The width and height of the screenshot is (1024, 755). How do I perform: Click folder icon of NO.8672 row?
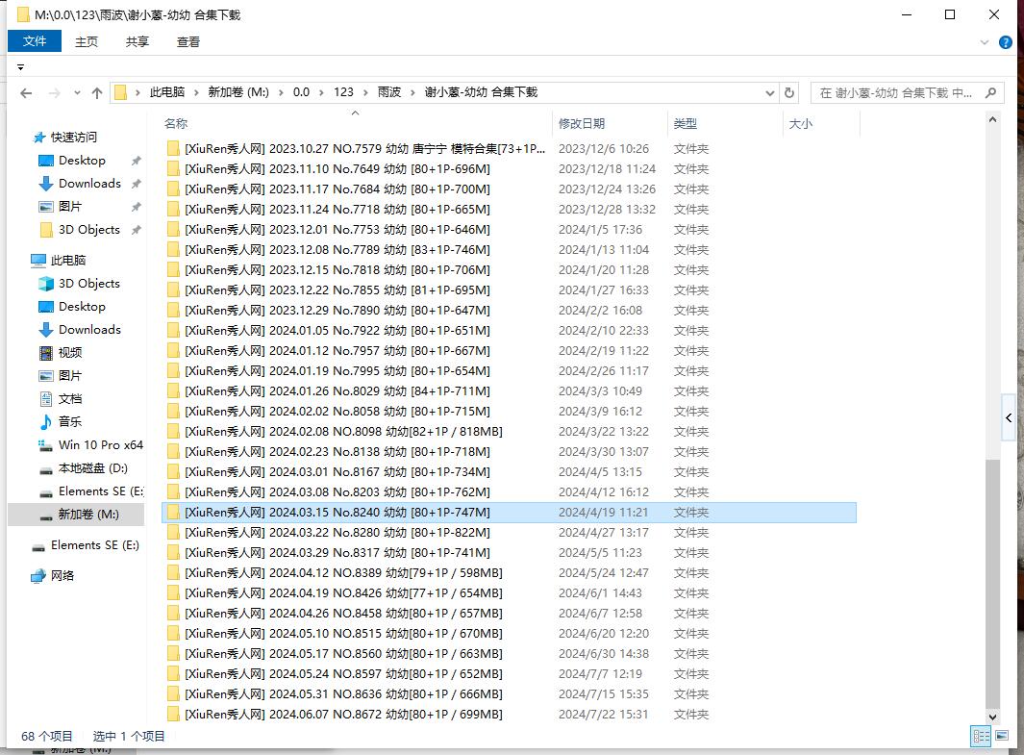(x=173, y=715)
